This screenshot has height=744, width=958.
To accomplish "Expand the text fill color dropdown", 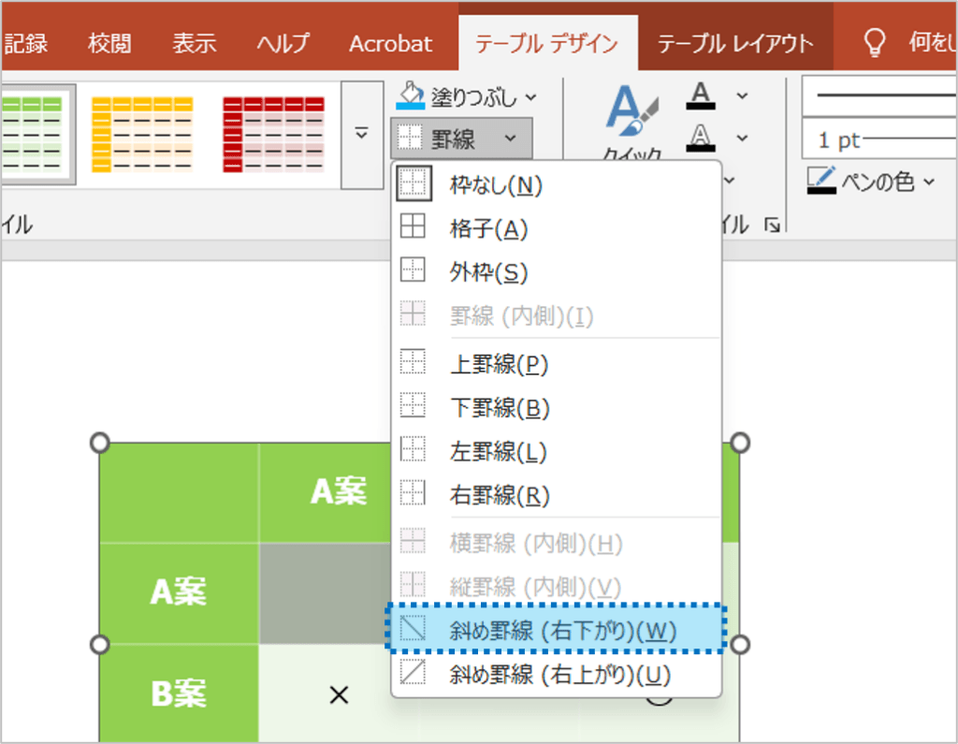I will 742,96.
